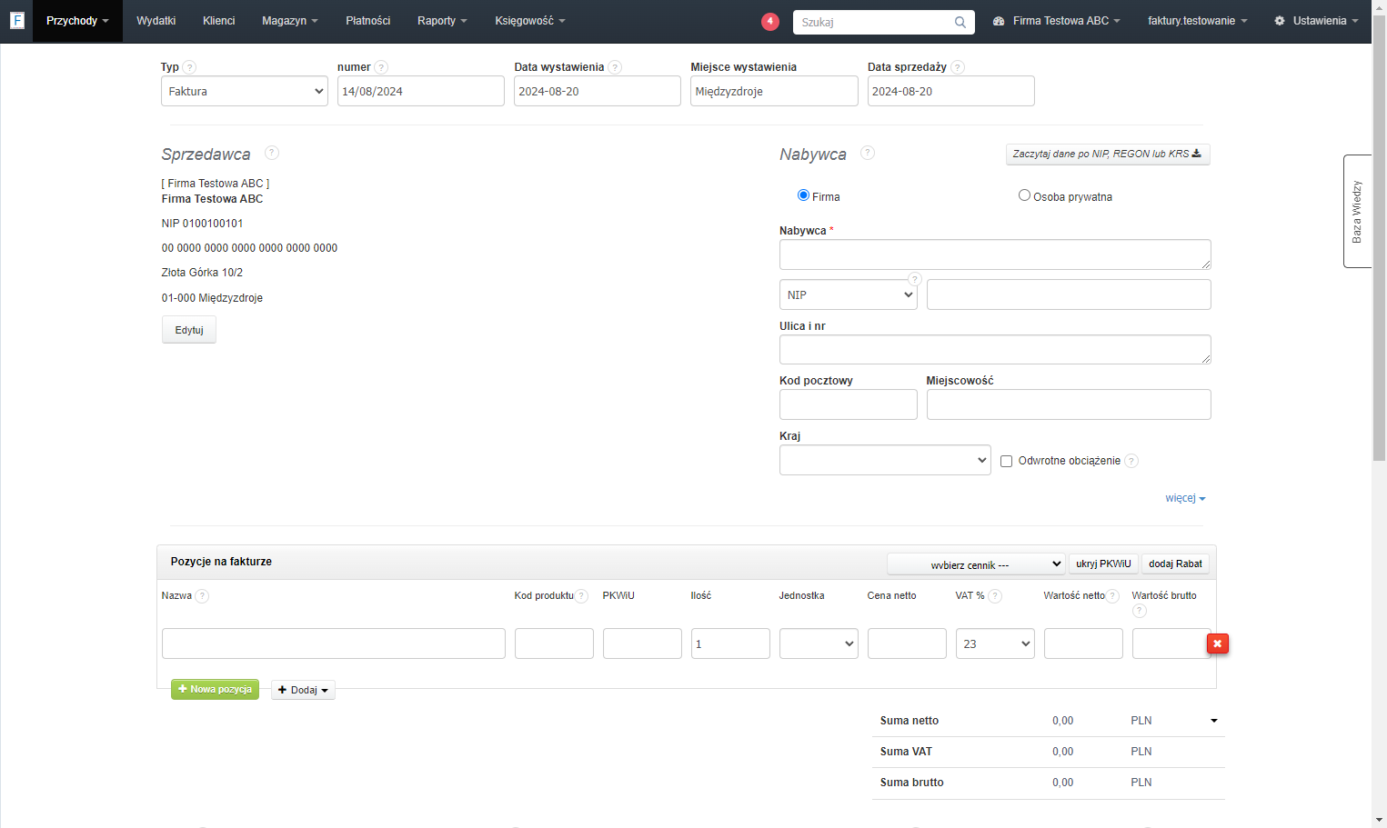Click help icon next to VAT %
Screen dimensions: 1387x828
(995, 596)
